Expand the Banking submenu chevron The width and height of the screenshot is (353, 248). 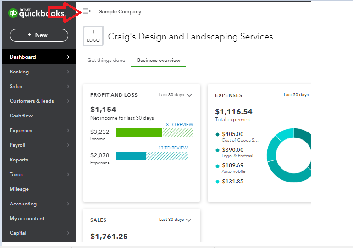(x=68, y=72)
